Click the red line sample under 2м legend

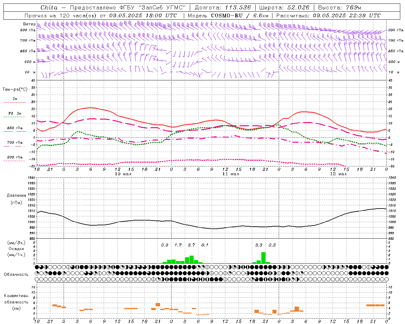coord(15,103)
